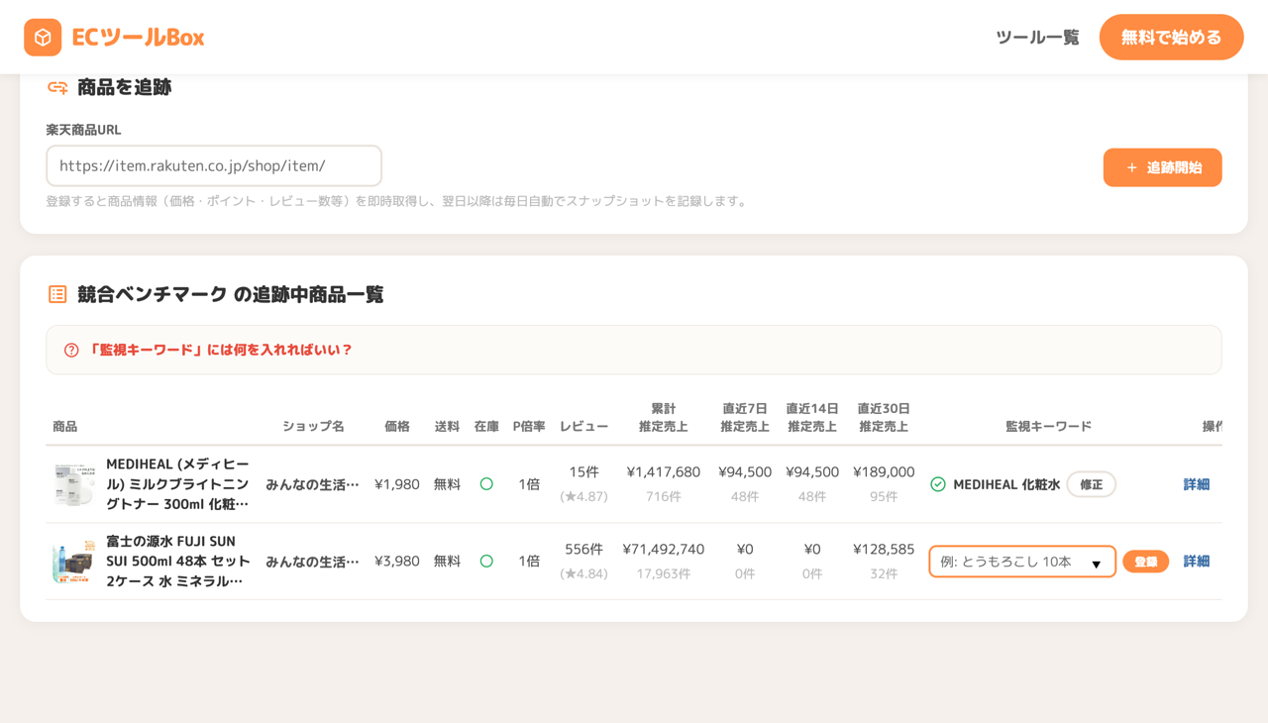The height and width of the screenshot is (723, 1268).
Task: Click the question mark help icon
Action: (x=71, y=351)
